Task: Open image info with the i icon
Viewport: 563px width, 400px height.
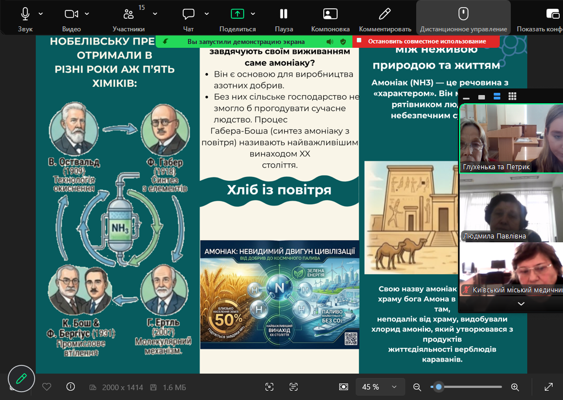Action: [x=71, y=386]
